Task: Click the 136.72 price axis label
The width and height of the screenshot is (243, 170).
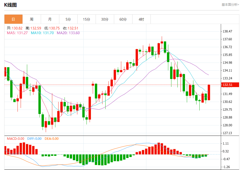Action: pos(227,47)
